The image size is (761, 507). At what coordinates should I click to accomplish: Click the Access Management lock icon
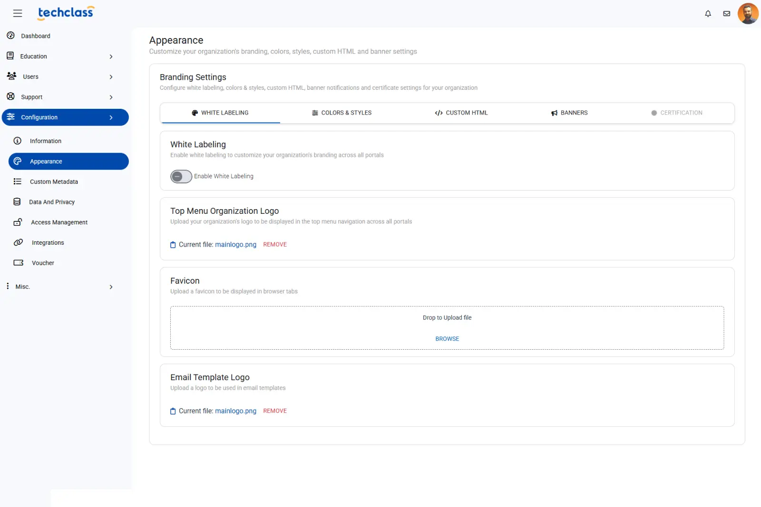click(x=18, y=222)
